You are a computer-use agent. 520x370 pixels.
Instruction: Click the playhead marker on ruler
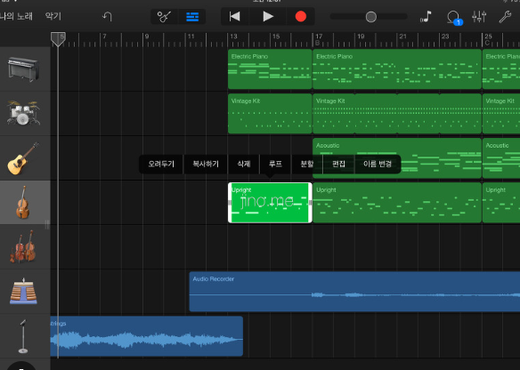click(58, 39)
